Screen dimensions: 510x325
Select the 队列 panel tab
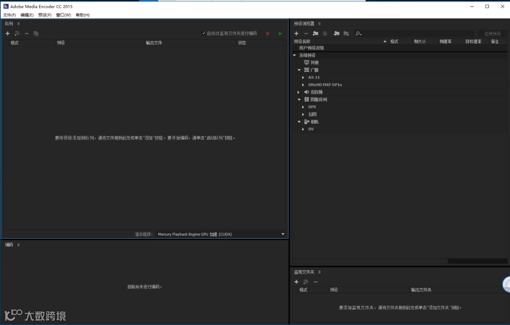click(x=9, y=24)
